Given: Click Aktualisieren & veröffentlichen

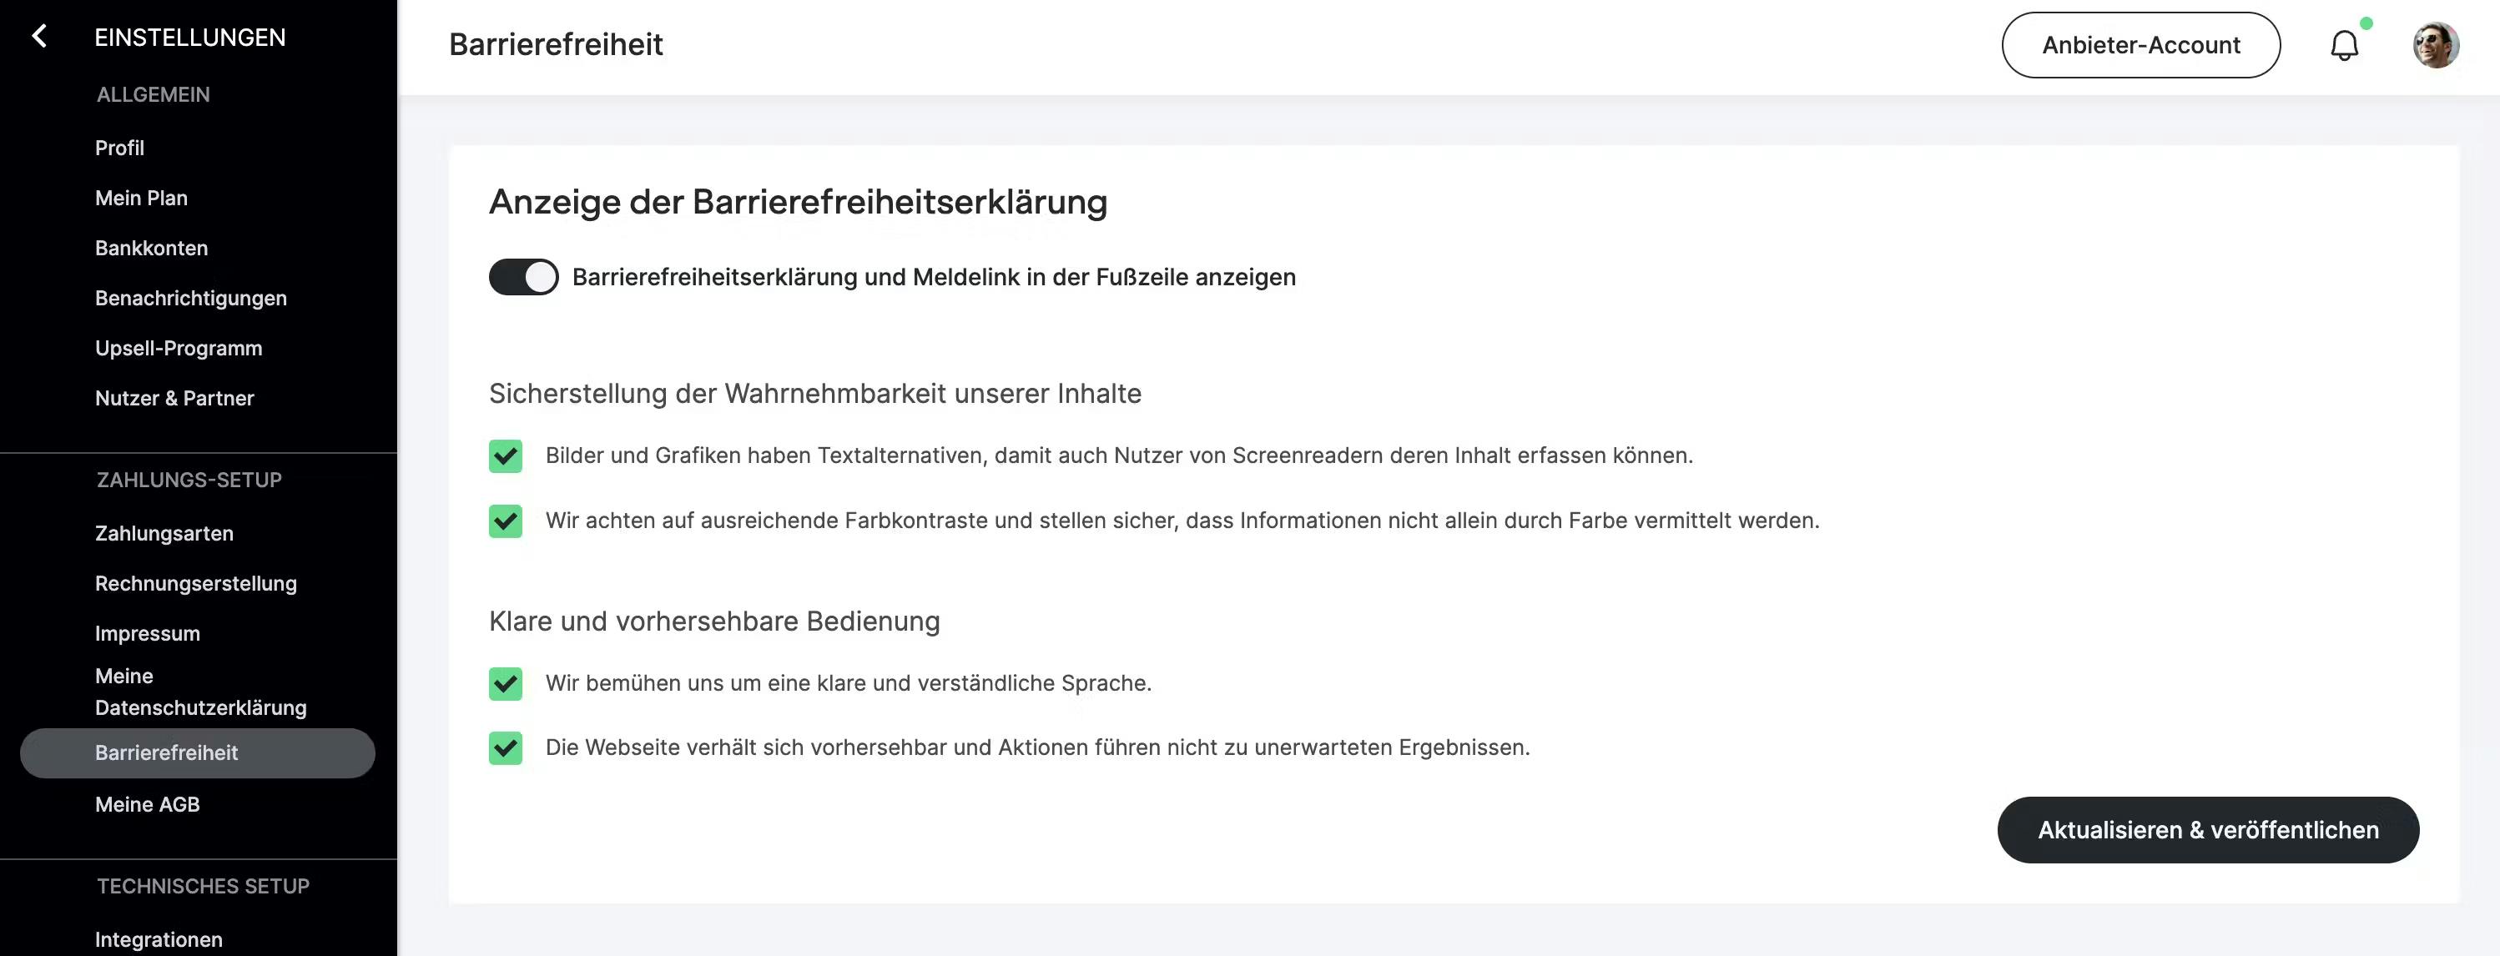Looking at the screenshot, I should [x=2208, y=830].
